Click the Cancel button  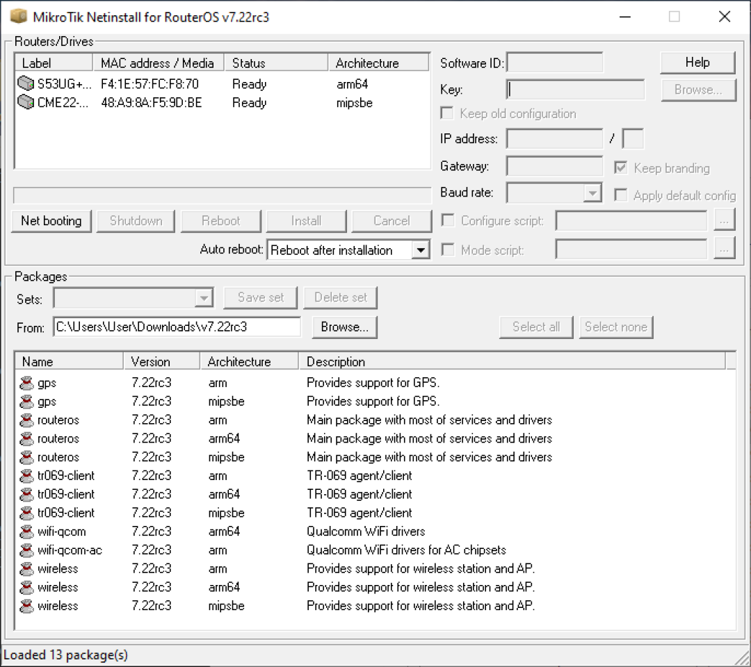pos(391,220)
